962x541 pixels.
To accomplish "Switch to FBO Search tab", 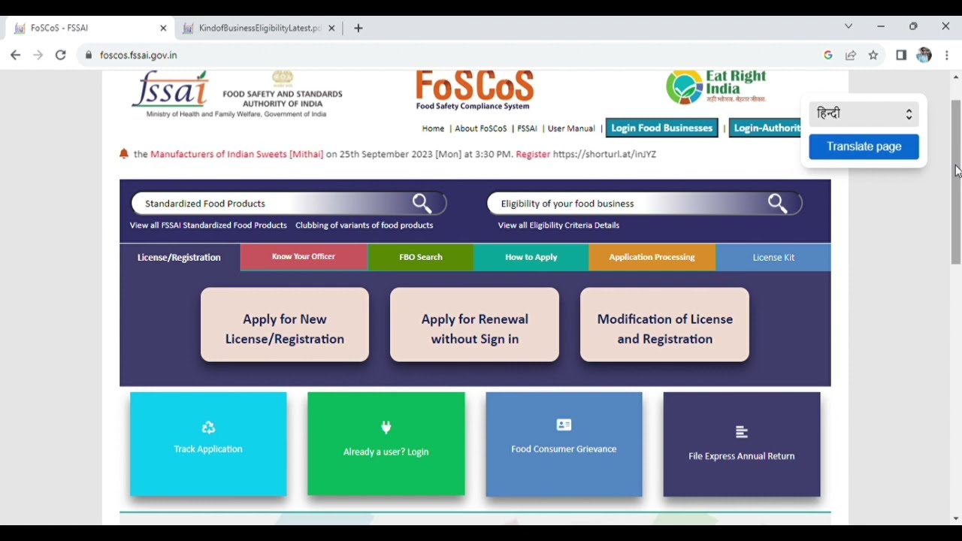I will point(421,257).
